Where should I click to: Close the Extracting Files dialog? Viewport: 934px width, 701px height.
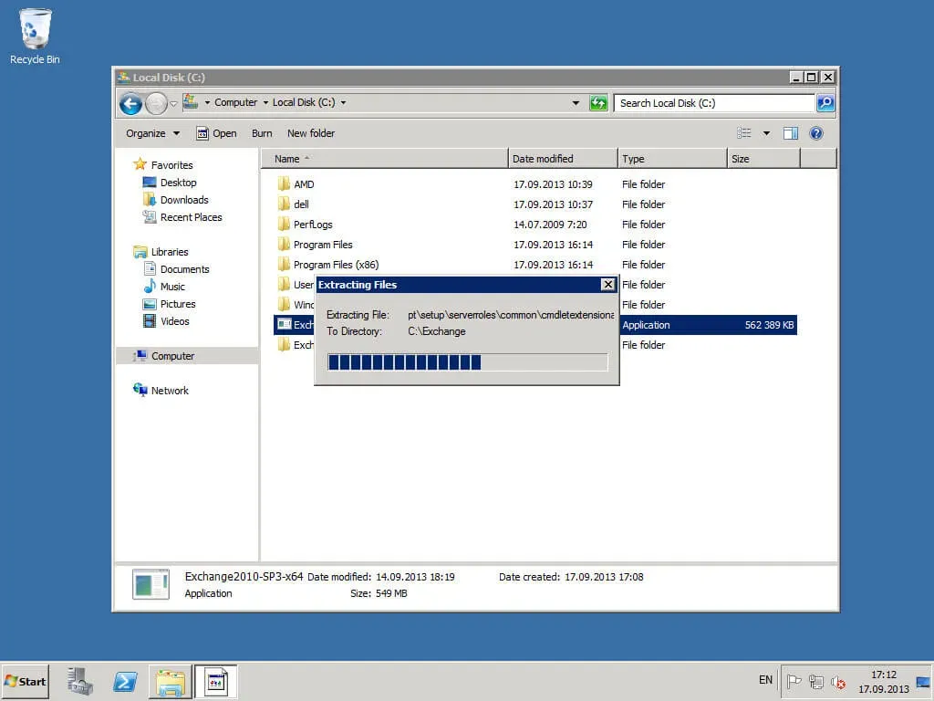[x=607, y=285]
